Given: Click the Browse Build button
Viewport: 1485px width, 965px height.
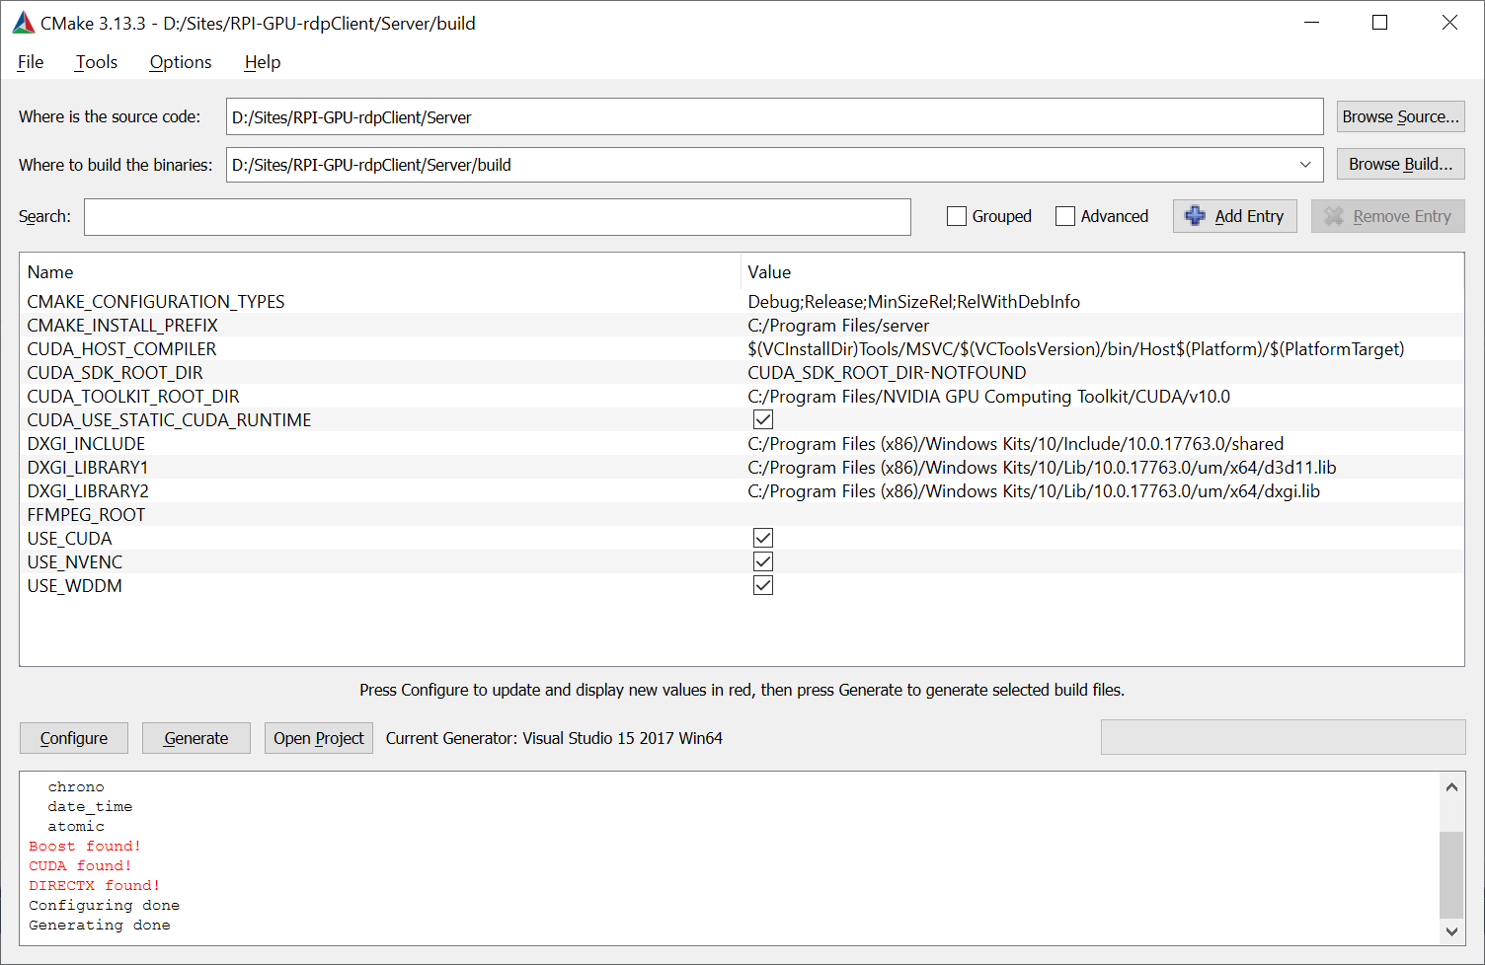Looking at the screenshot, I should click(1400, 164).
